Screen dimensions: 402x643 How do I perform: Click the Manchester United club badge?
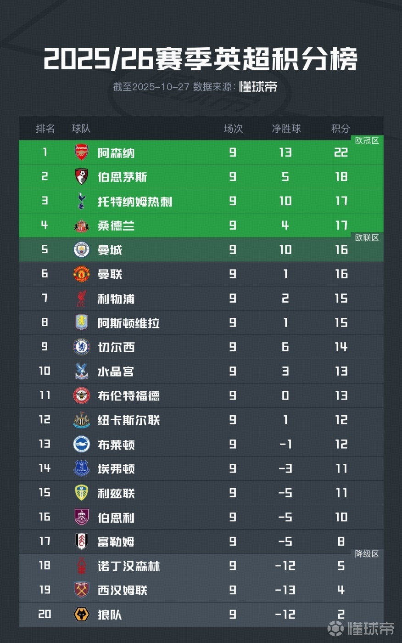82,274
